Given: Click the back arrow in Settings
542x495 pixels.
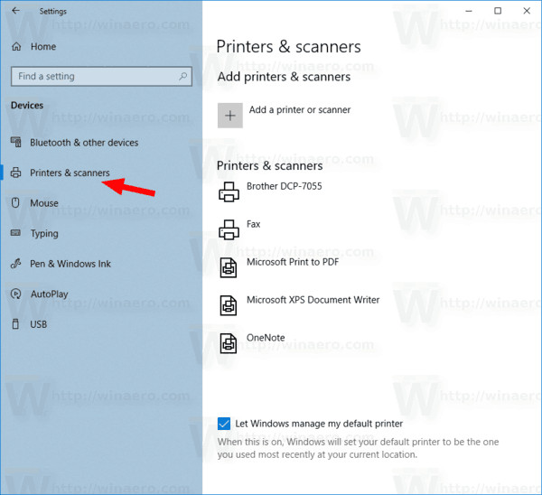Looking at the screenshot, I should tap(15, 11).
